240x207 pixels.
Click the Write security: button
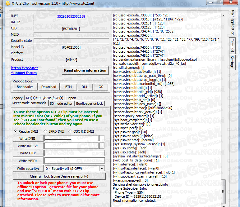(x=28, y=169)
